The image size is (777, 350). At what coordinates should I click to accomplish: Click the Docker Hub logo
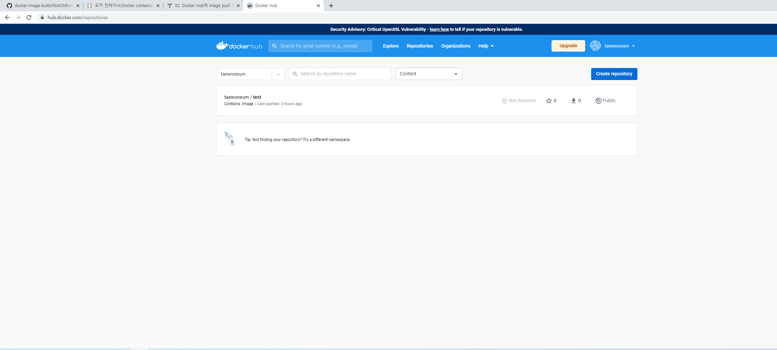pyautogui.click(x=239, y=46)
